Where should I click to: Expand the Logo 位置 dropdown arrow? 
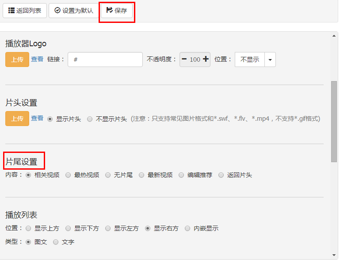(270, 60)
